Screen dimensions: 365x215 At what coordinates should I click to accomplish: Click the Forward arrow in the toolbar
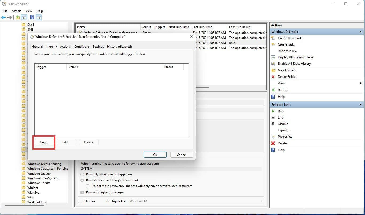tap(10, 18)
